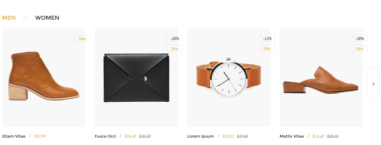Switch to the WOMEN tab

click(x=47, y=18)
